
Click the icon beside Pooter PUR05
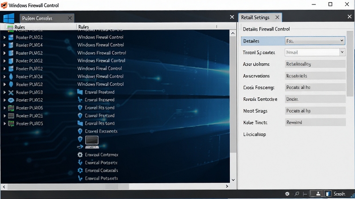tap(11, 124)
